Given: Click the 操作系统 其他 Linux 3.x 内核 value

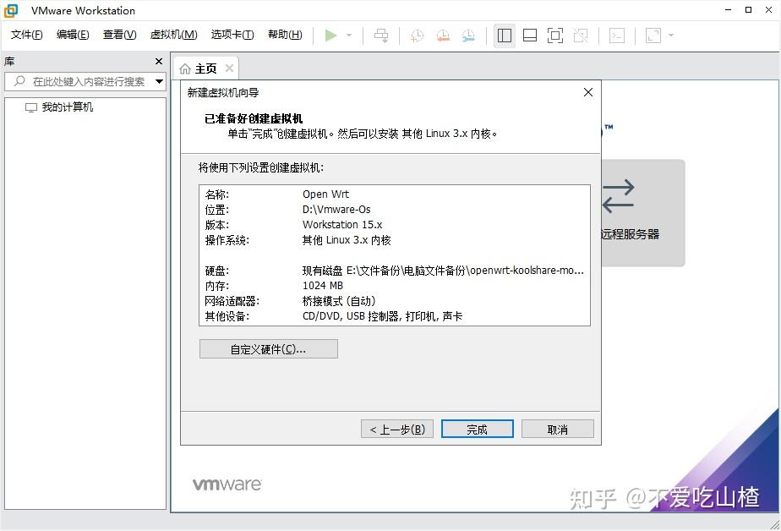Looking at the screenshot, I should point(347,240).
